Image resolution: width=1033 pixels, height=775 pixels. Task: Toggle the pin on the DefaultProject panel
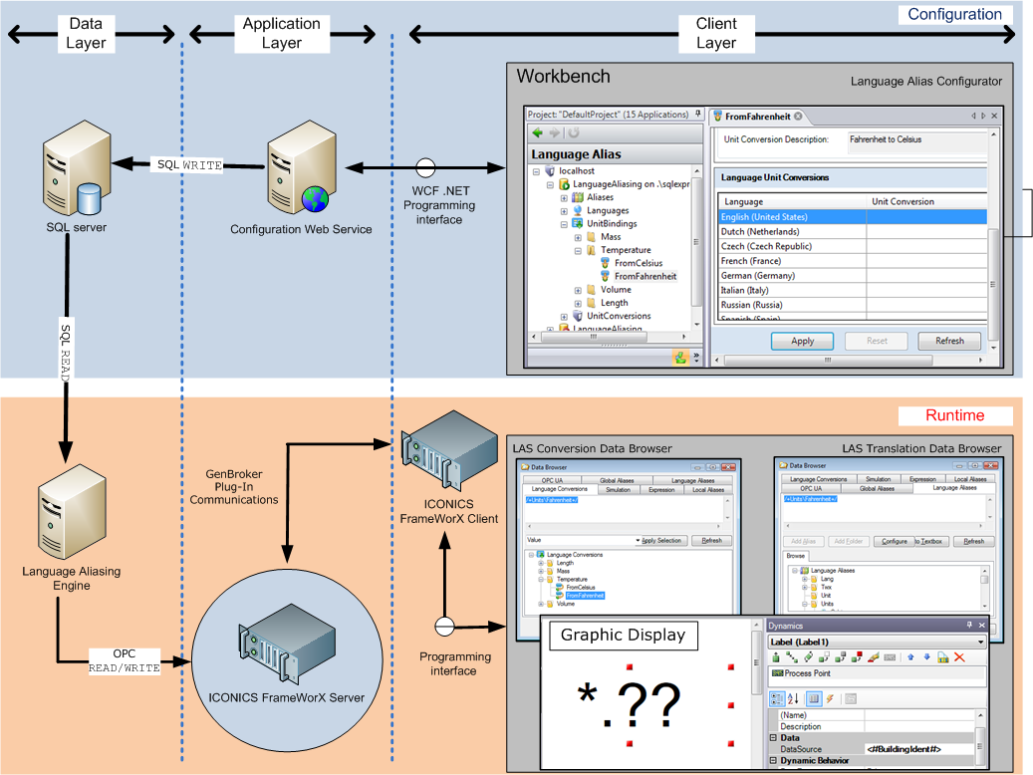pyautogui.click(x=697, y=114)
